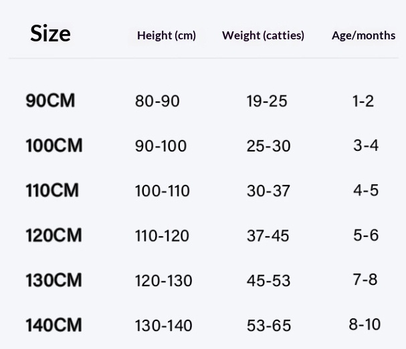The image size is (406, 349).
Task: Click the Size column header
Action: 50,33
